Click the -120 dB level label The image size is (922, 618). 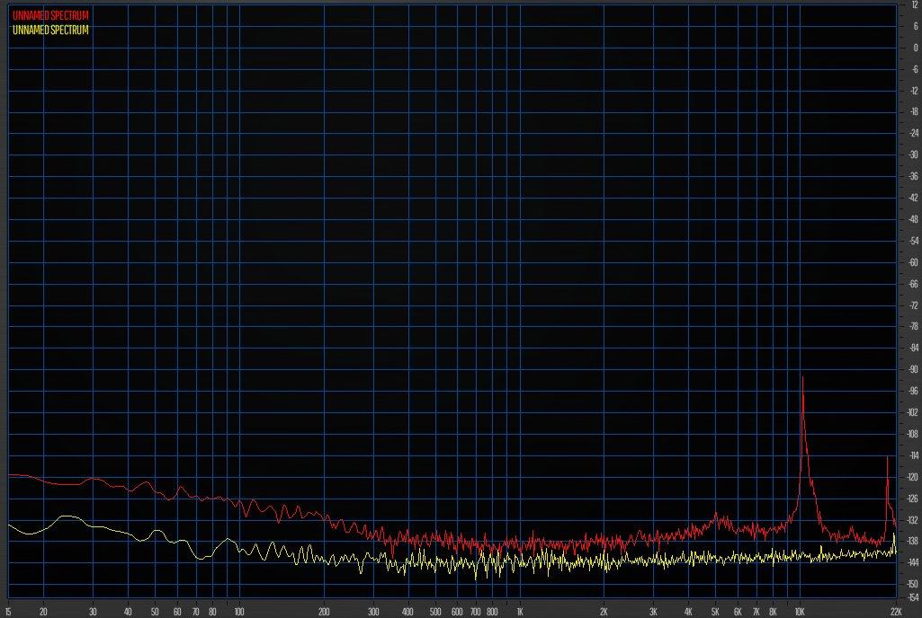[914, 476]
